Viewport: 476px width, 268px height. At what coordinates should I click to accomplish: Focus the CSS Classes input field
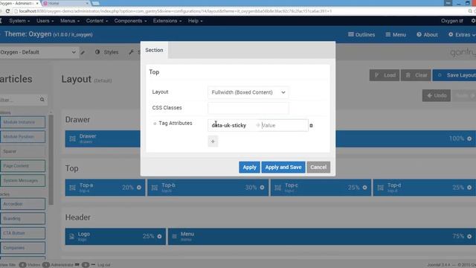[x=248, y=108]
